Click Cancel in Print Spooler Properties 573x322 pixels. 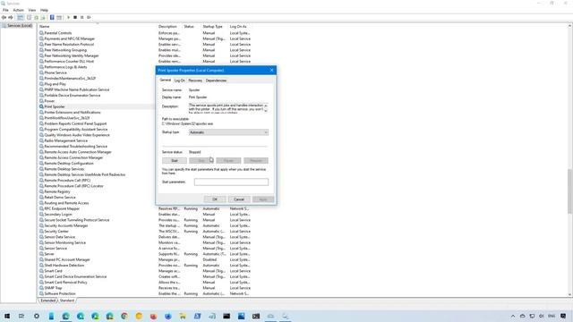(x=239, y=199)
